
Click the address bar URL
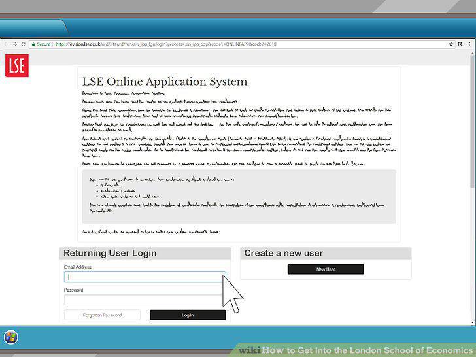click(166, 44)
